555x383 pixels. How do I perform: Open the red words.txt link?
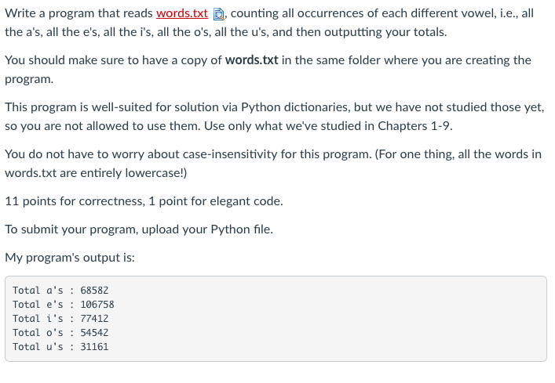pyautogui.click(x=182, y=13)
